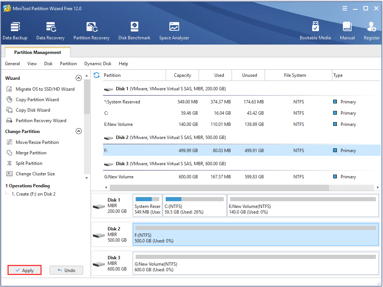Create Bootable Media
Image resolution: width=383 pixels, height=287 pixels.
315,31
